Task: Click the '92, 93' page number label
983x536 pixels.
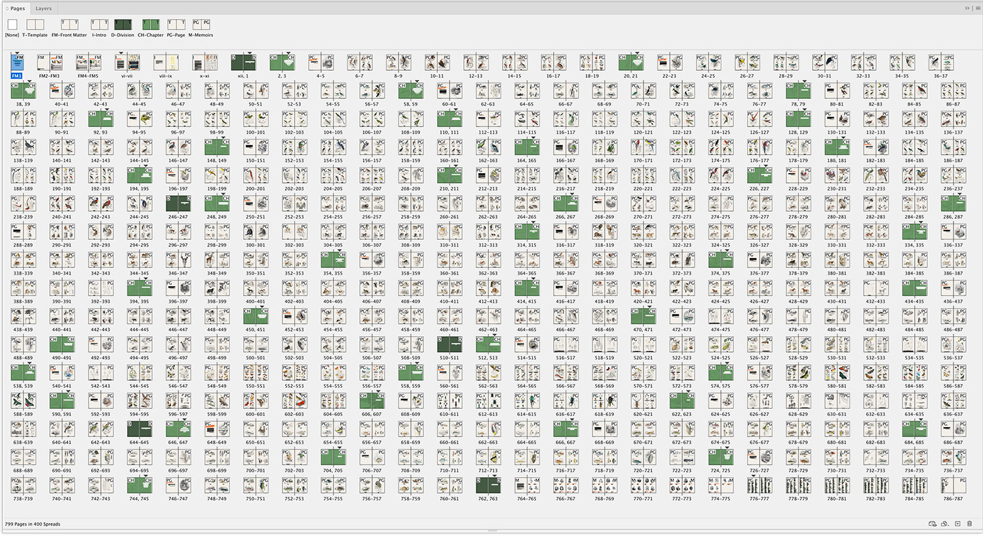Action: [100, 132]
